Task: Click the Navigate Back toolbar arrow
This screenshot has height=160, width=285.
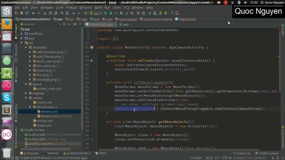Action: pyautogui.click(x=73, y=13)
